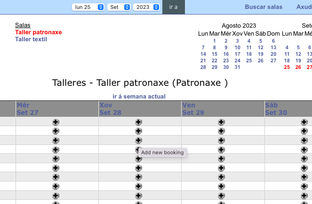Add booking in fifth row under Mér Set 27

pos(56,159)
